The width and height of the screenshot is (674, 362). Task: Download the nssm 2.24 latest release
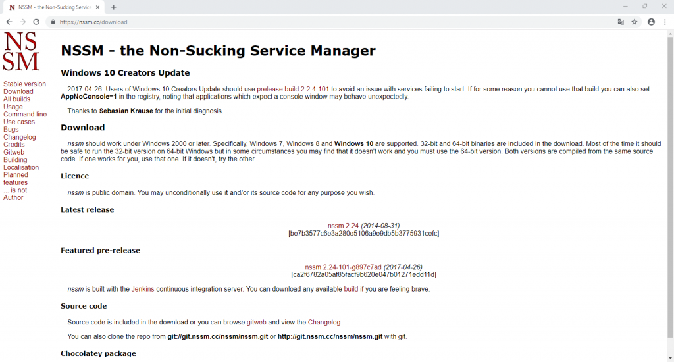[343, 226]
